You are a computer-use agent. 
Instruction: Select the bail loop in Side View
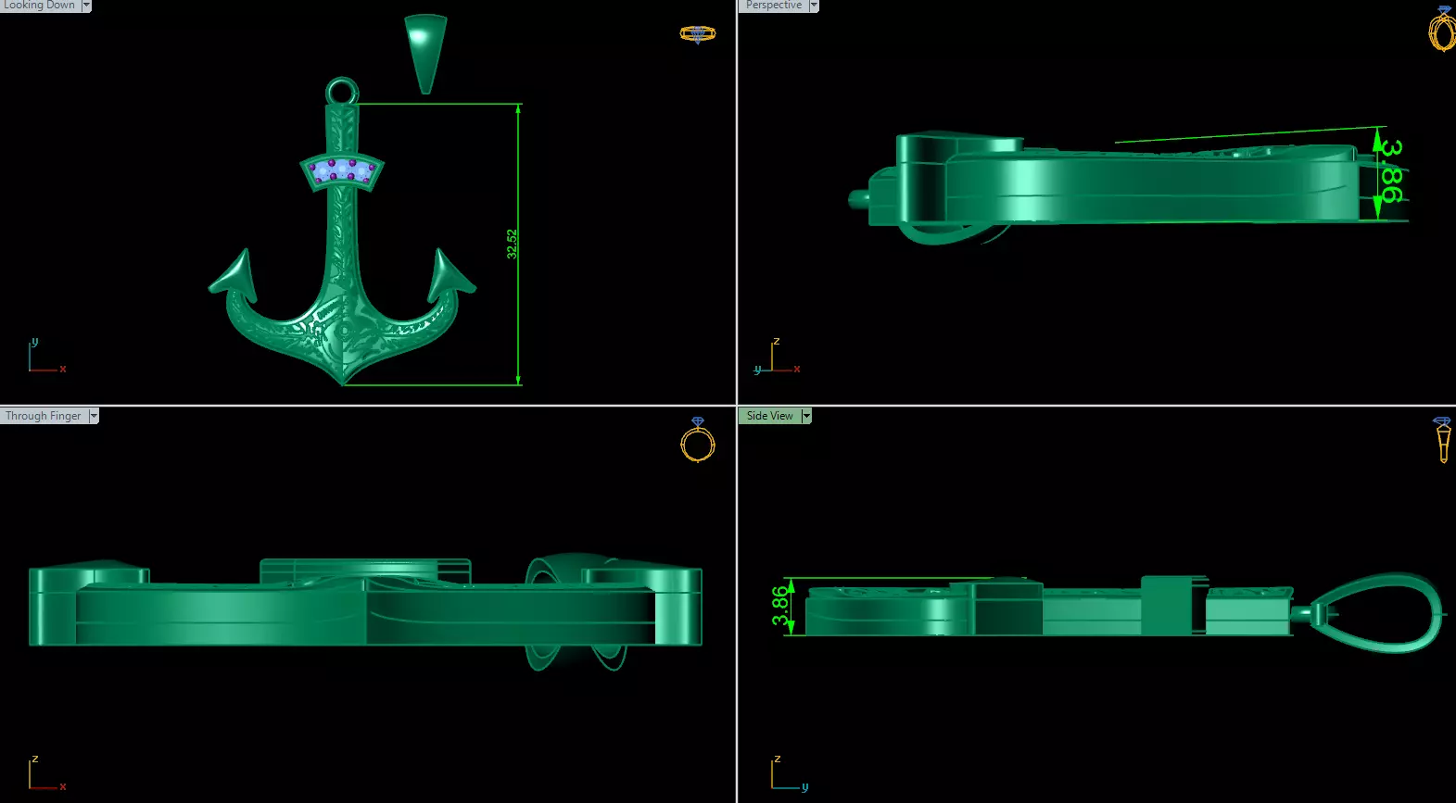1378,613
